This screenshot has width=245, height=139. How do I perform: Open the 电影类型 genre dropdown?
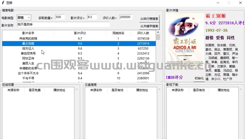coord(24,17)
